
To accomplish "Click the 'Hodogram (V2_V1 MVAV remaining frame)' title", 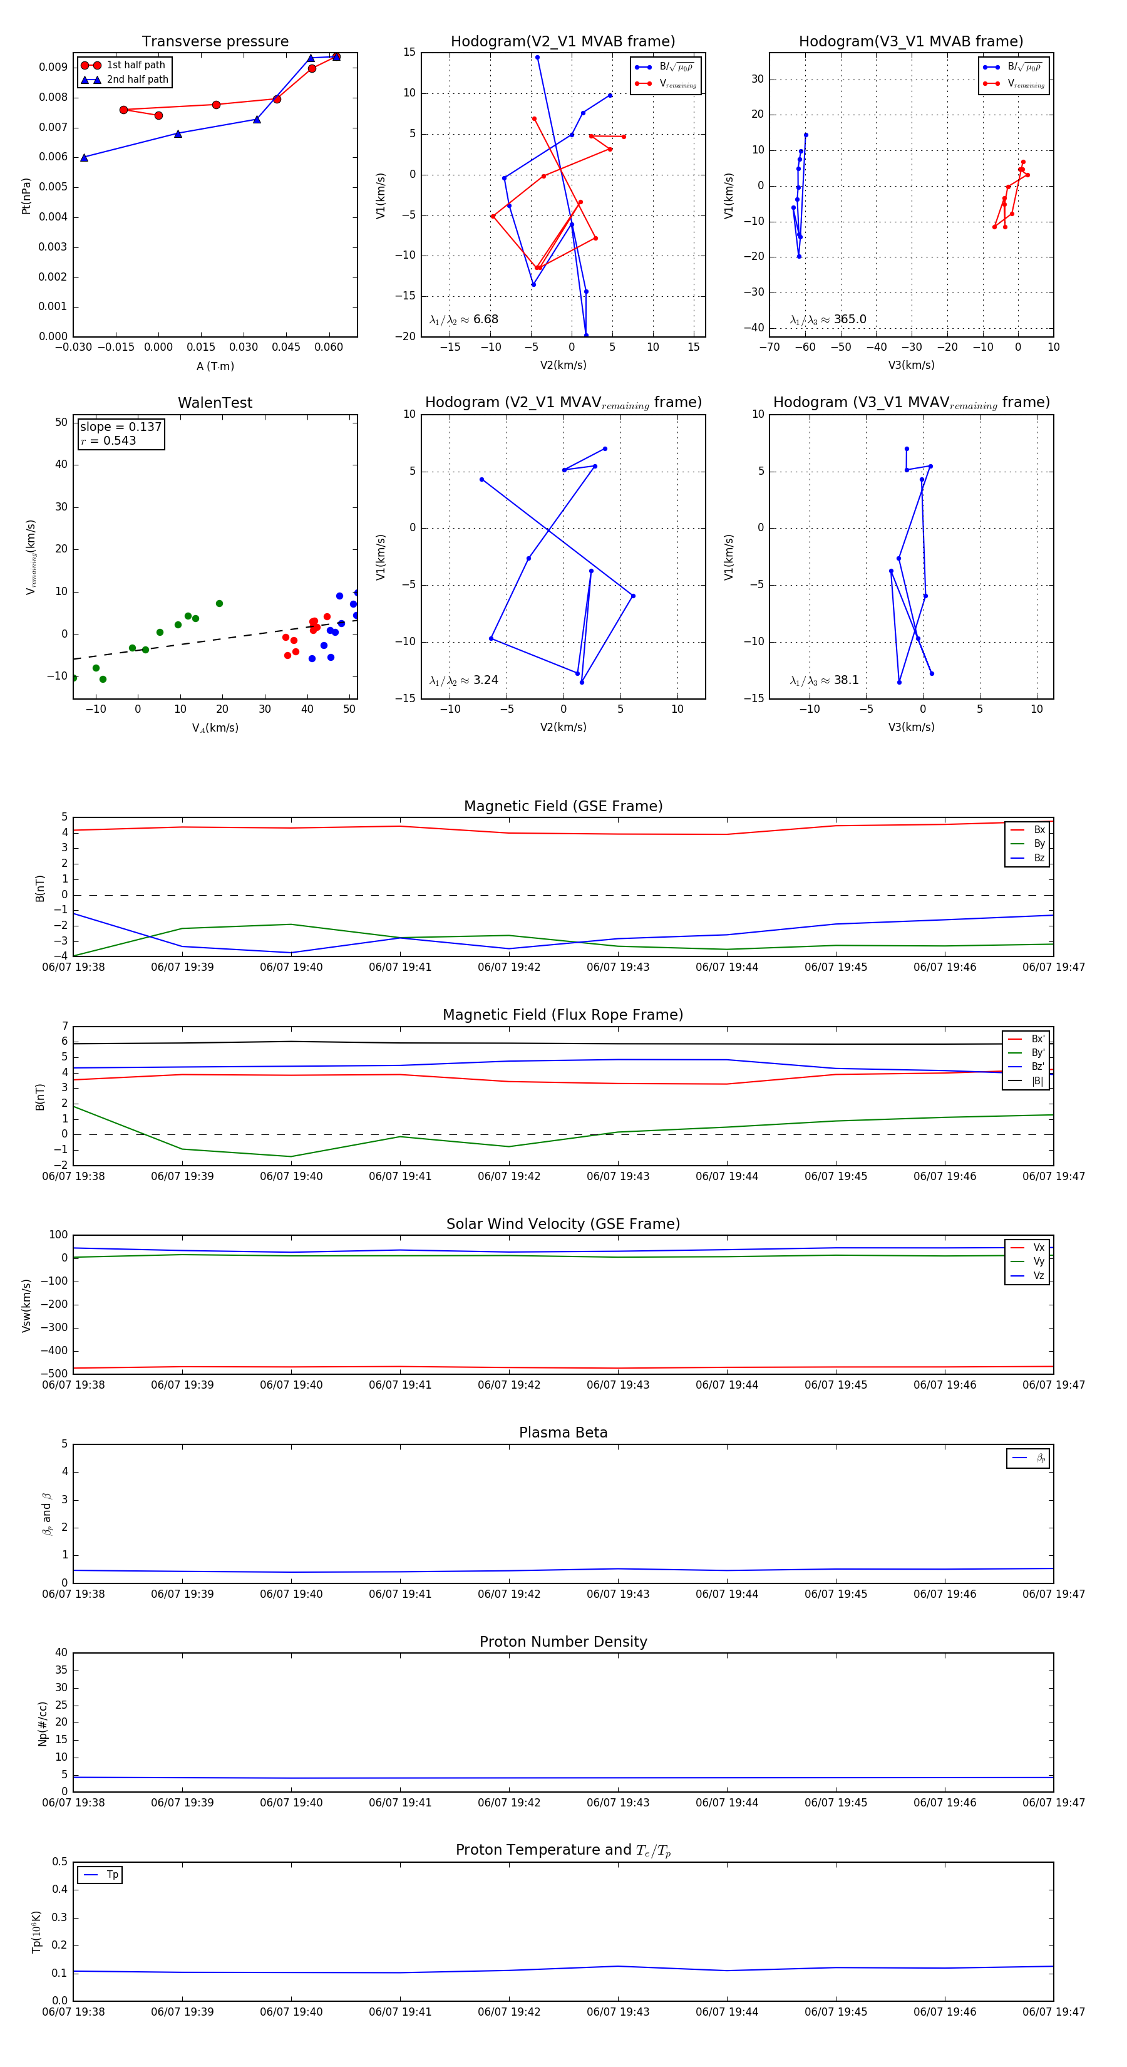I will pos(563,403).
